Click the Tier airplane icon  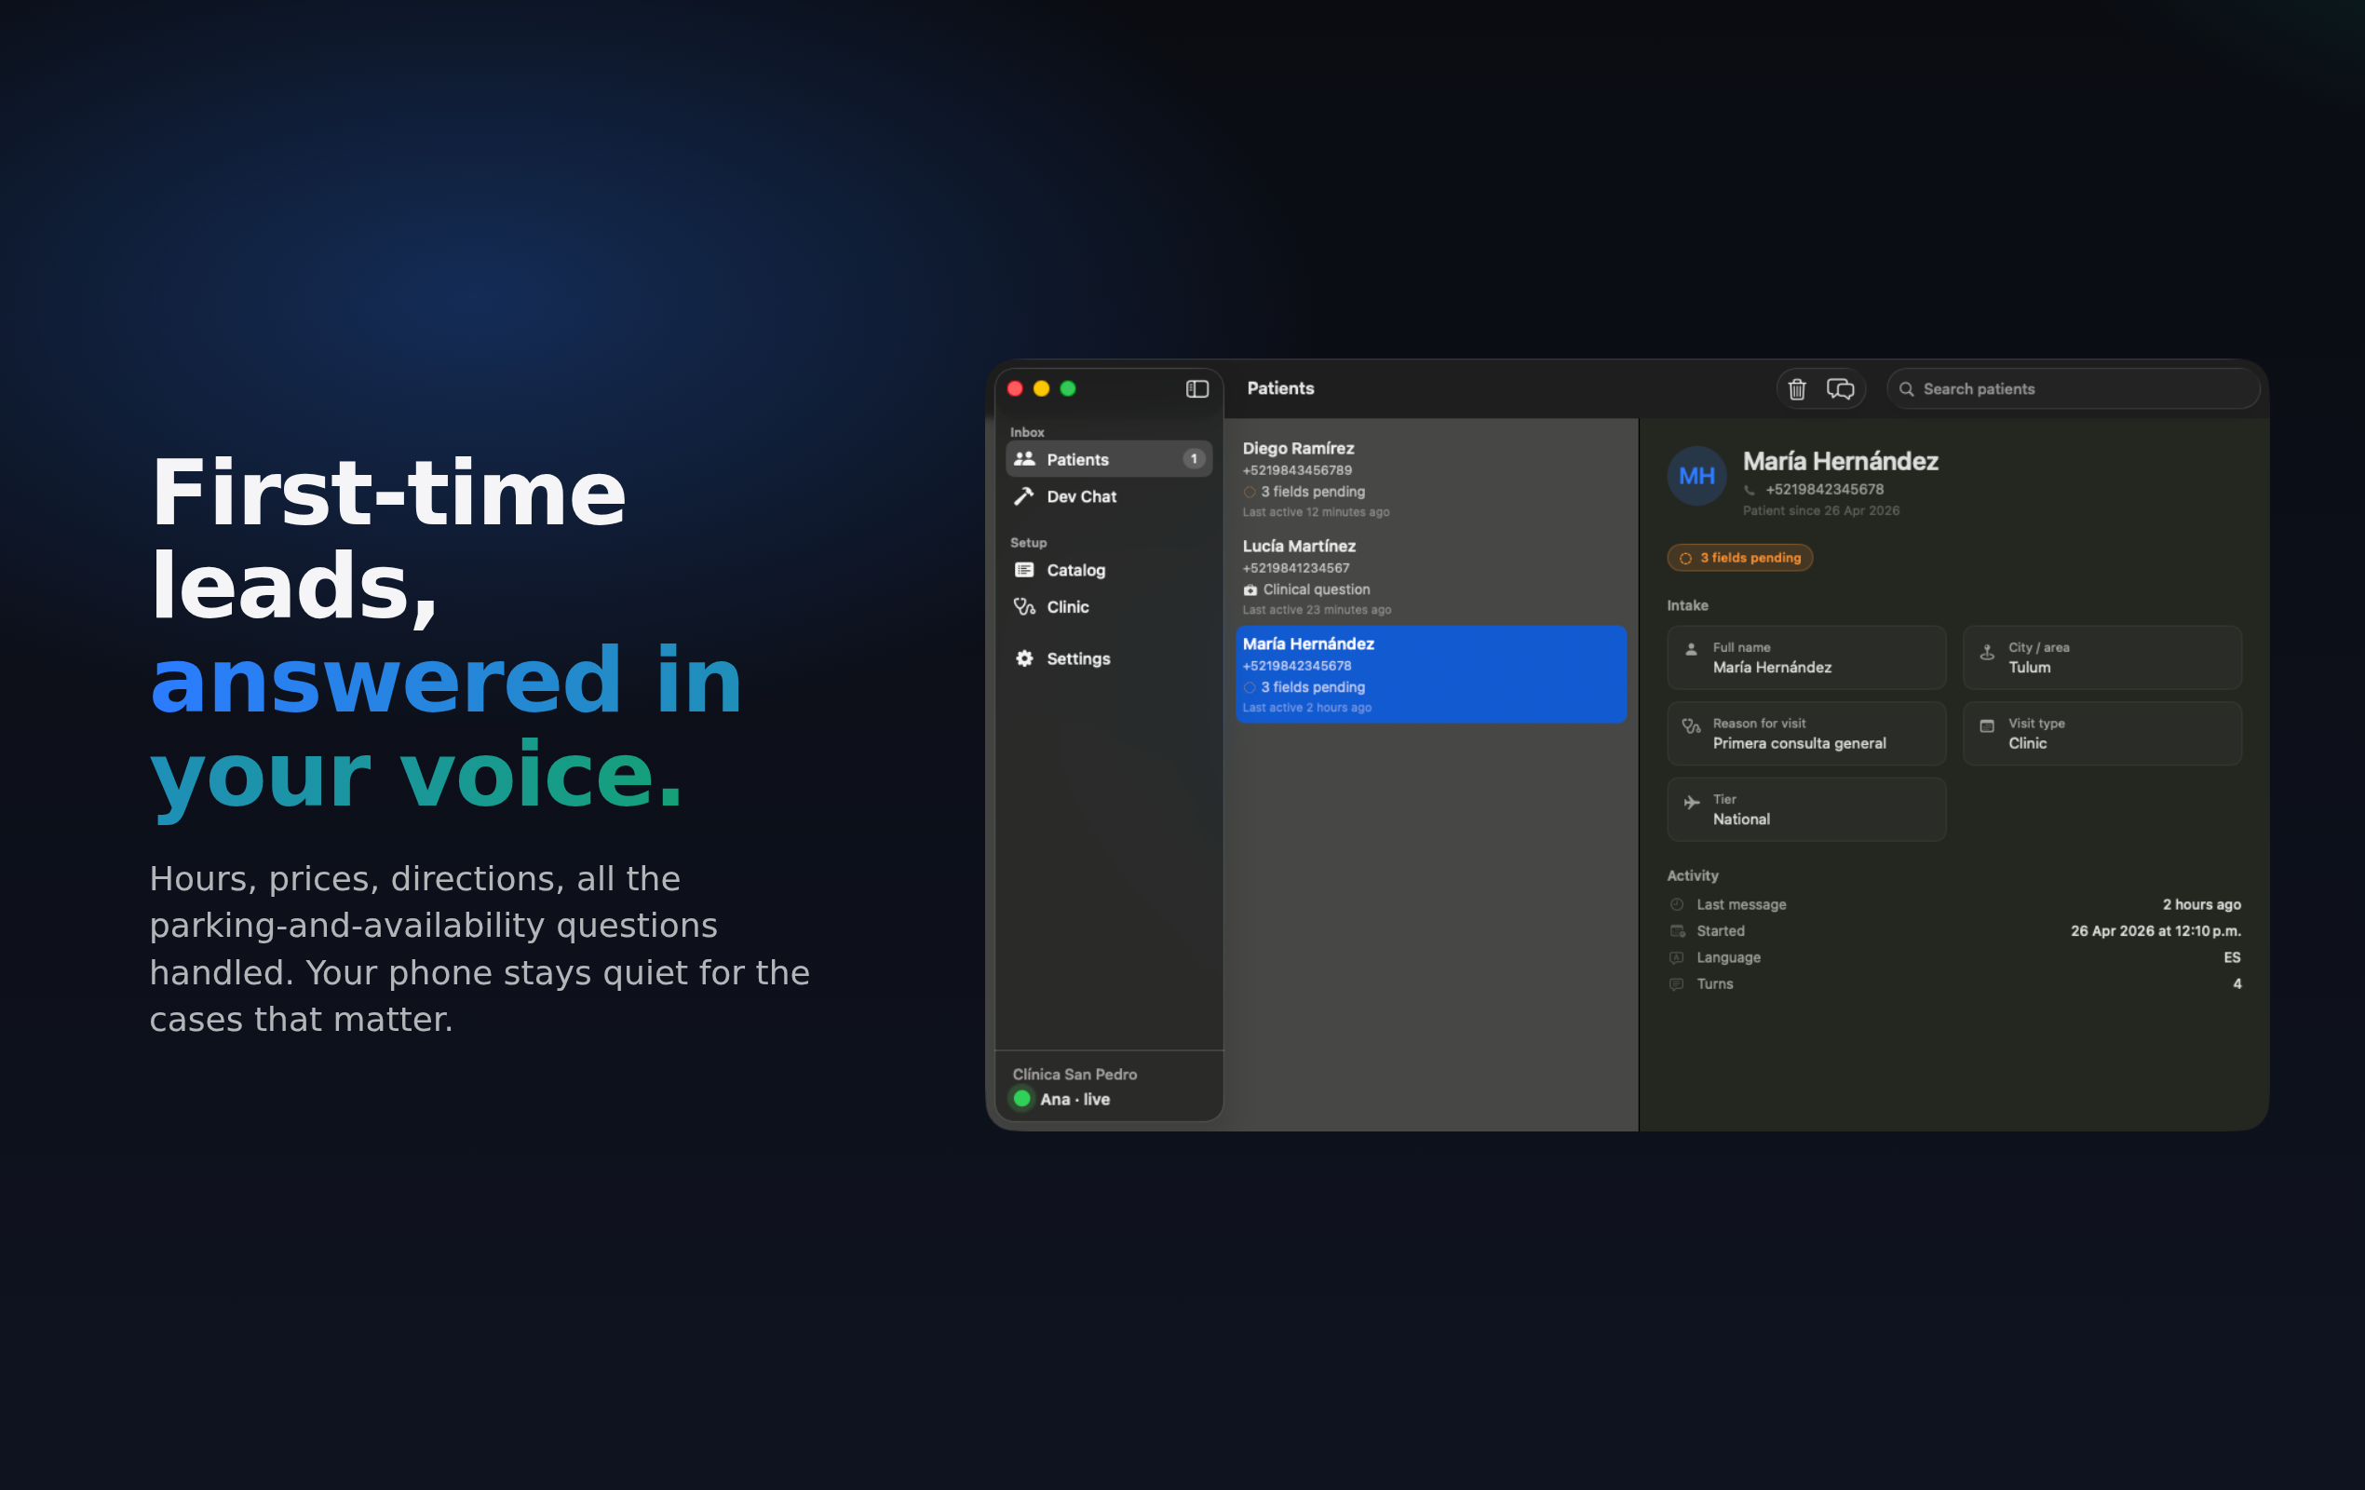1691,803
